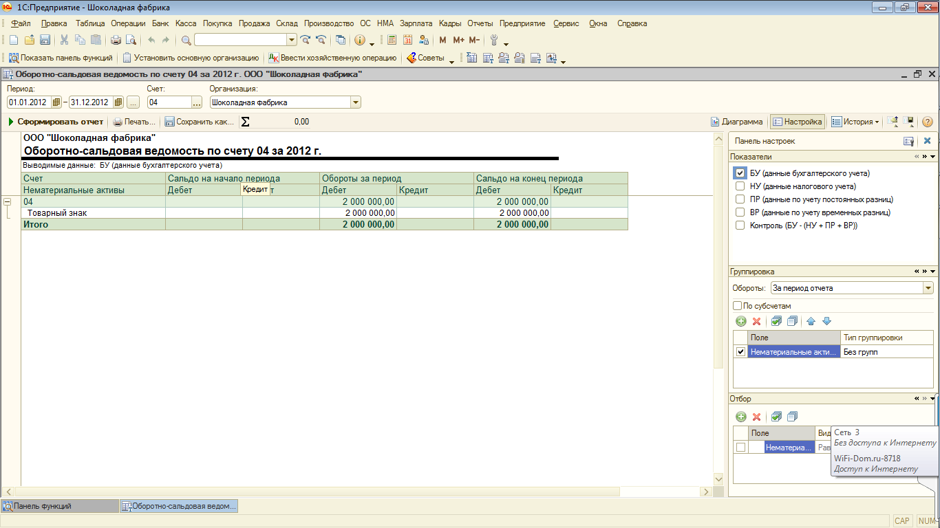Click red X Delete icon in Отбор
Viewport: 940px width, 528px height.
click(756, 417)
